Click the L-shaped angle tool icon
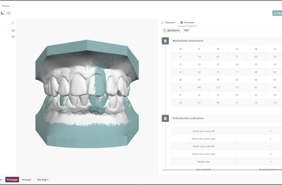282x185 pixels. click(2, 13)
